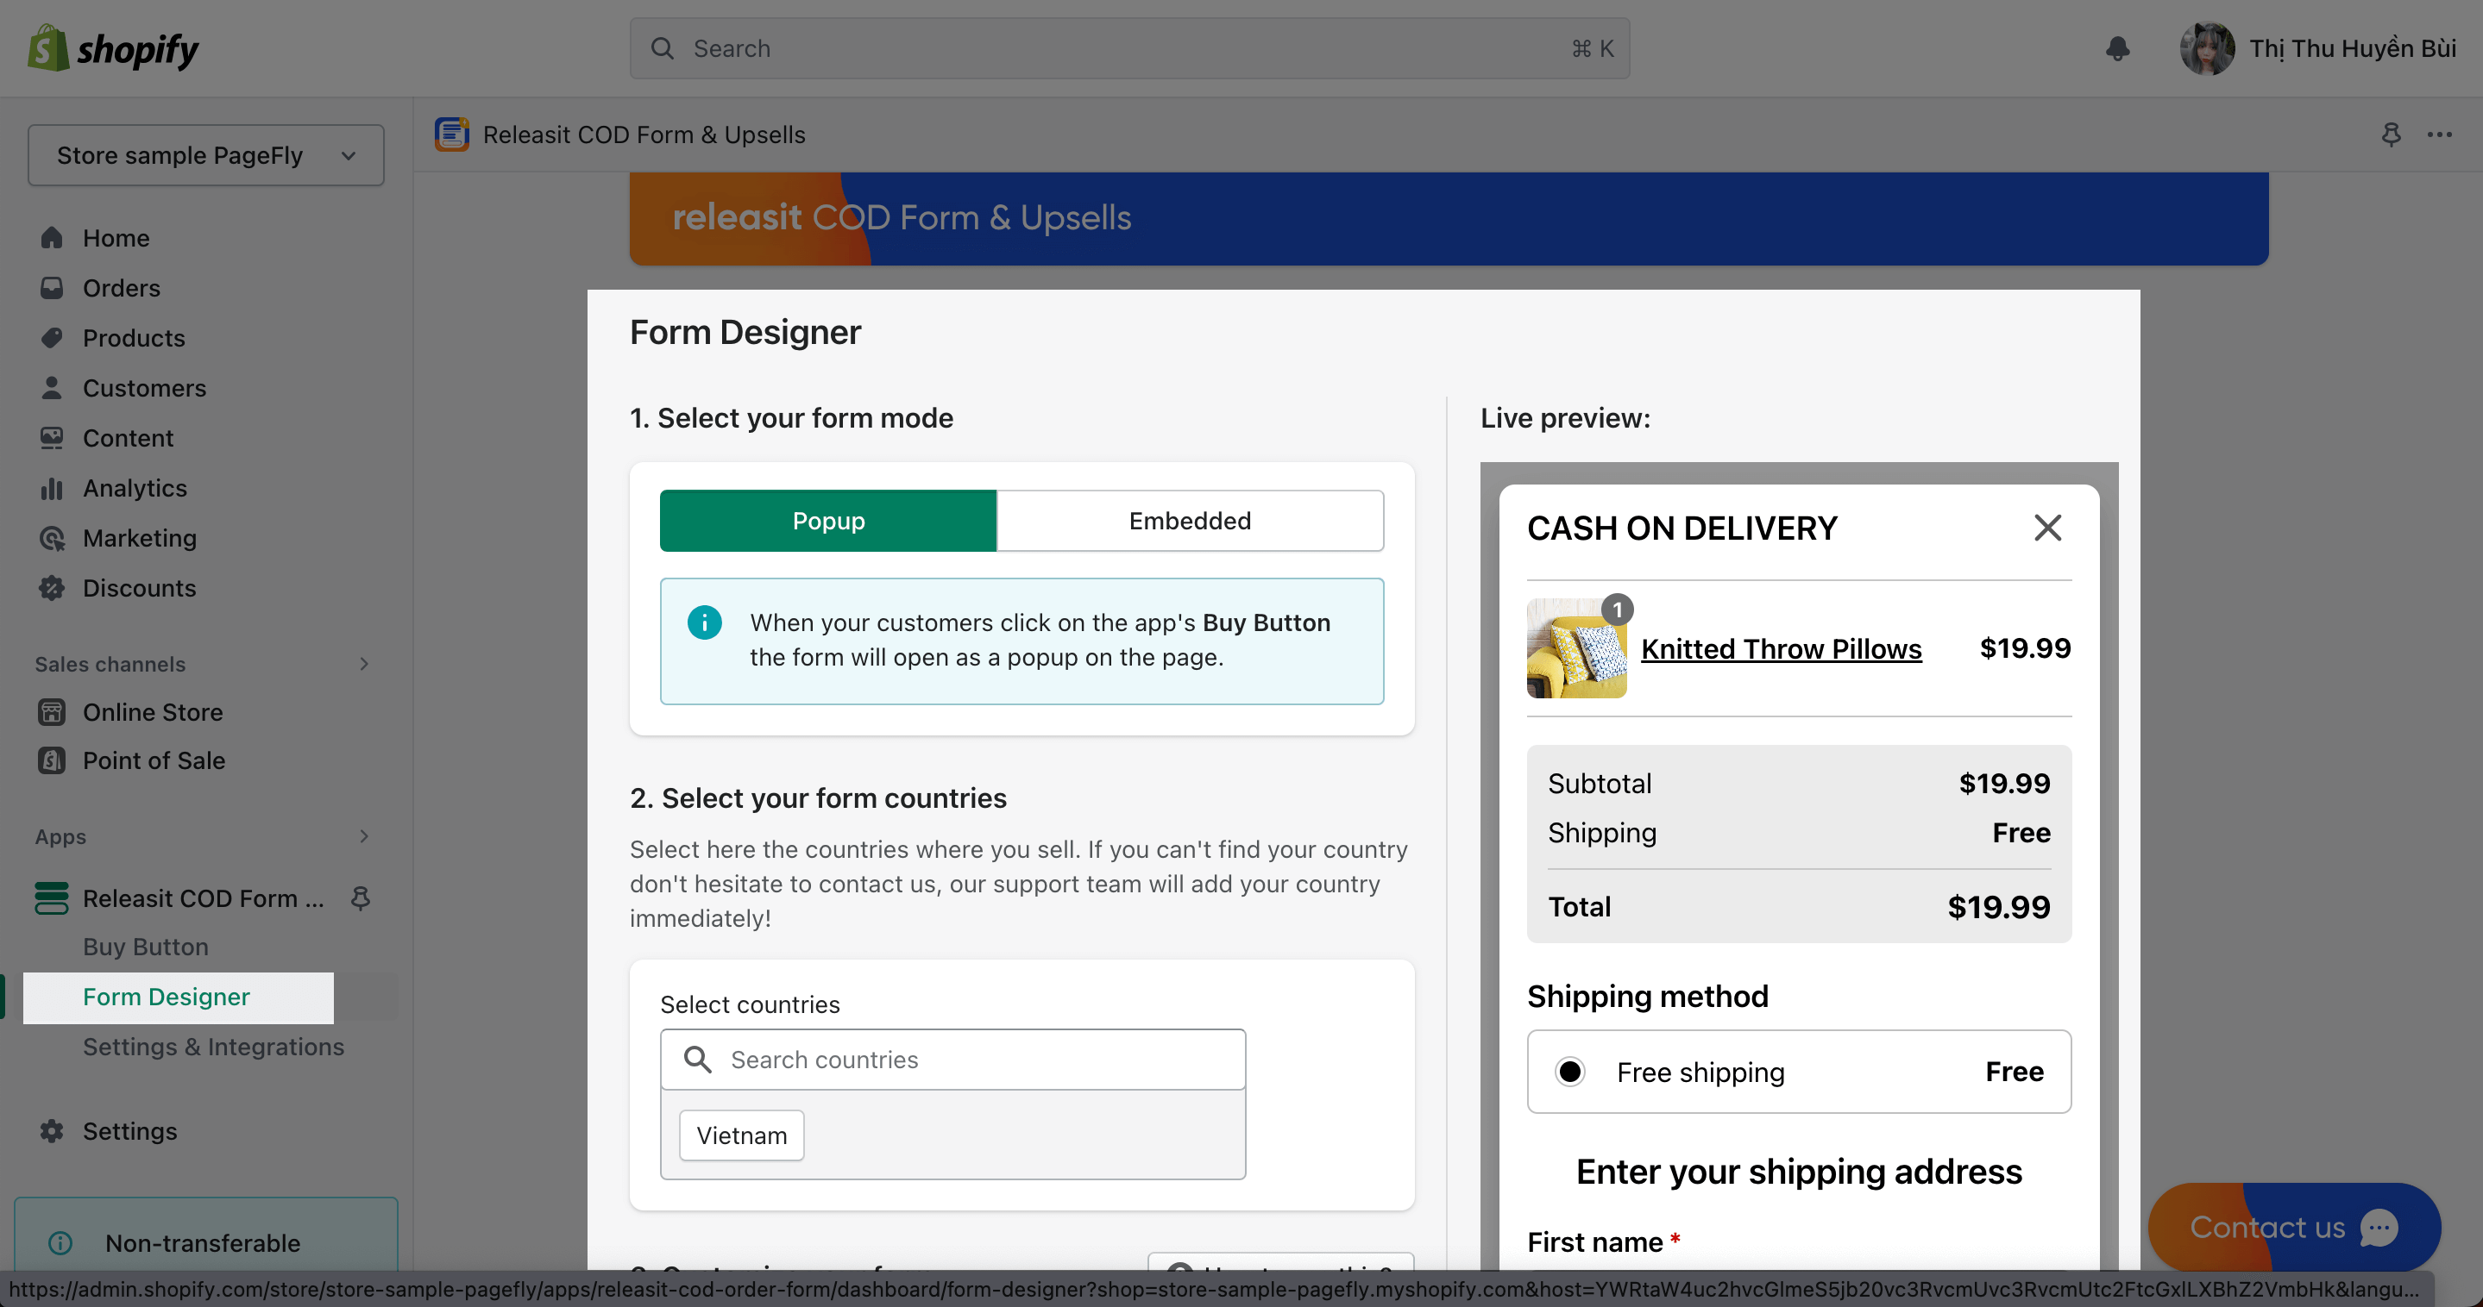Click the Content image icon

click(52, 438)
